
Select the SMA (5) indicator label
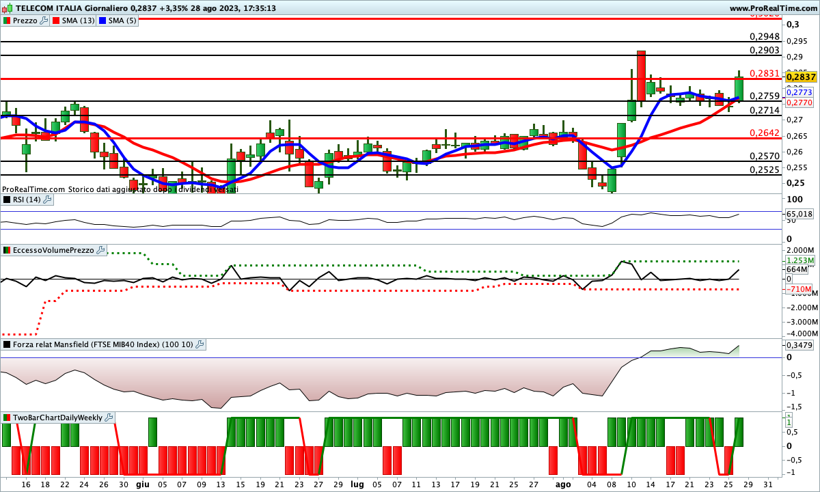122,20
